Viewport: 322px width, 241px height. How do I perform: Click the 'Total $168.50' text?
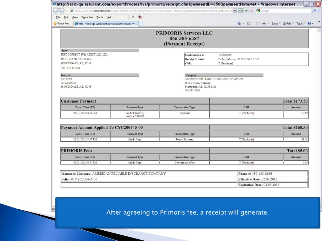click(295, 127)
